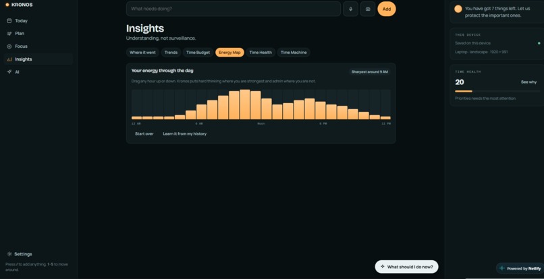
Task: Open the Time Budget tab
Action: [198, 53]
